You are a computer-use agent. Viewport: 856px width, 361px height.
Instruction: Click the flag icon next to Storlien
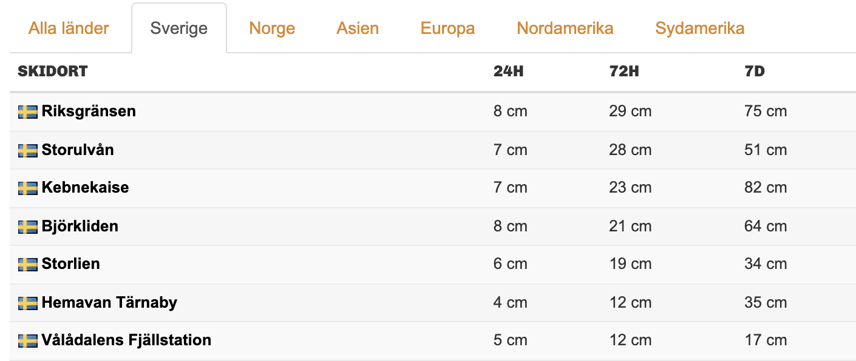[x=27, y=264]
